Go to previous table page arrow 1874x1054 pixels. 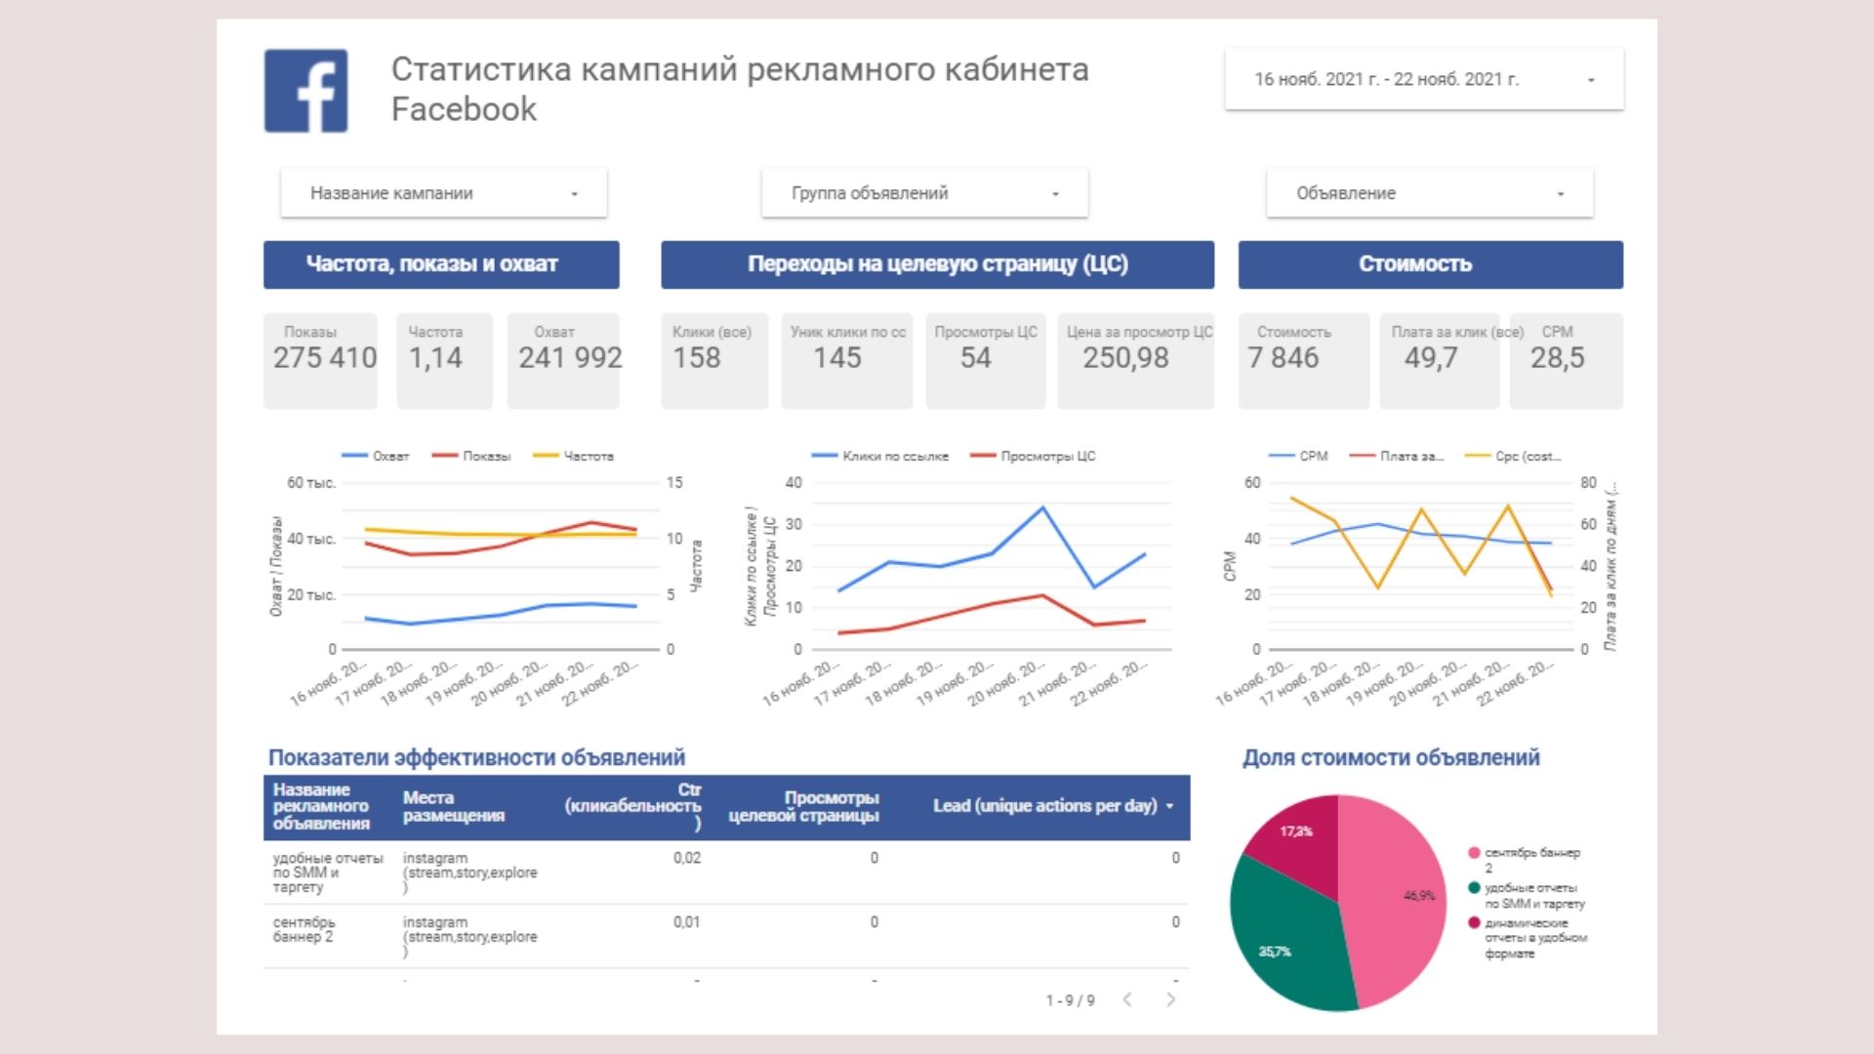(x=1127, y=999)
